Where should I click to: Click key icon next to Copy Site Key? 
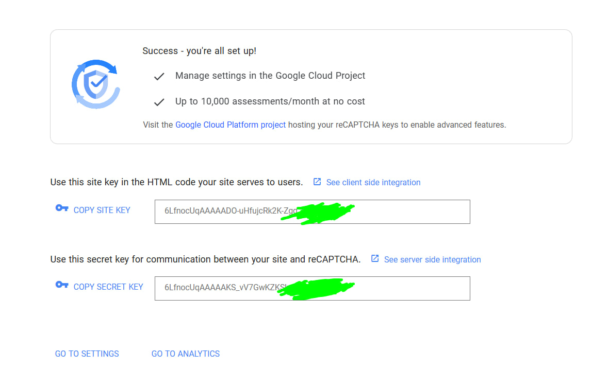point(62,208)
